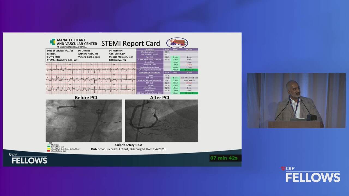The image size is (349, 196).
Task: Click the "Manatee Heart and Vascular Center" heading
Action: (x=77, y=42)
